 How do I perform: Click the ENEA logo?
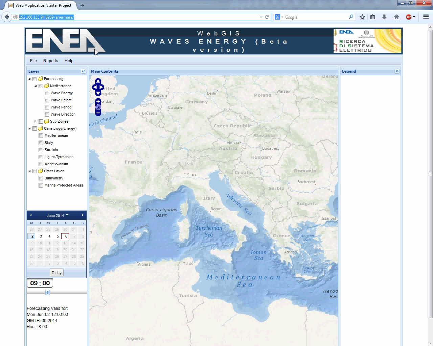[65, 41]
